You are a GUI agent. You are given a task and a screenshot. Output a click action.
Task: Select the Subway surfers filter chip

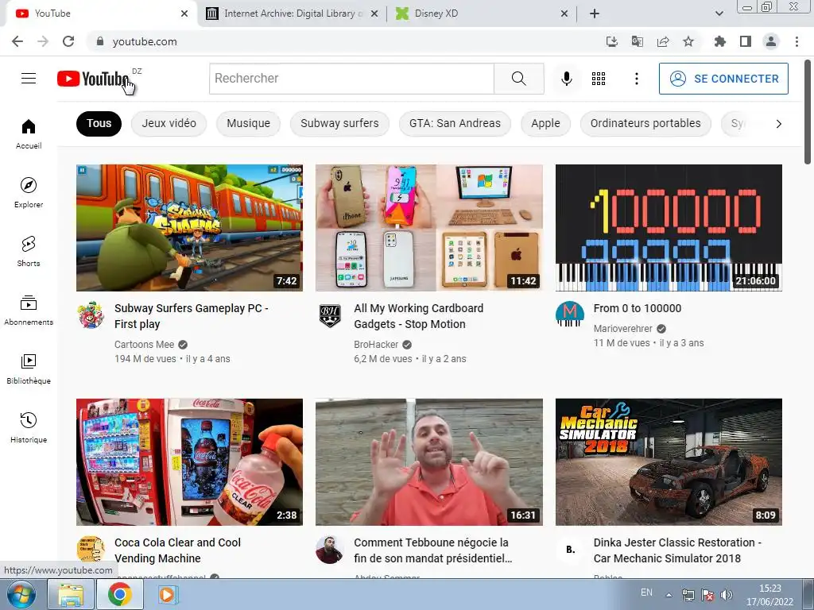click(339, 123)
